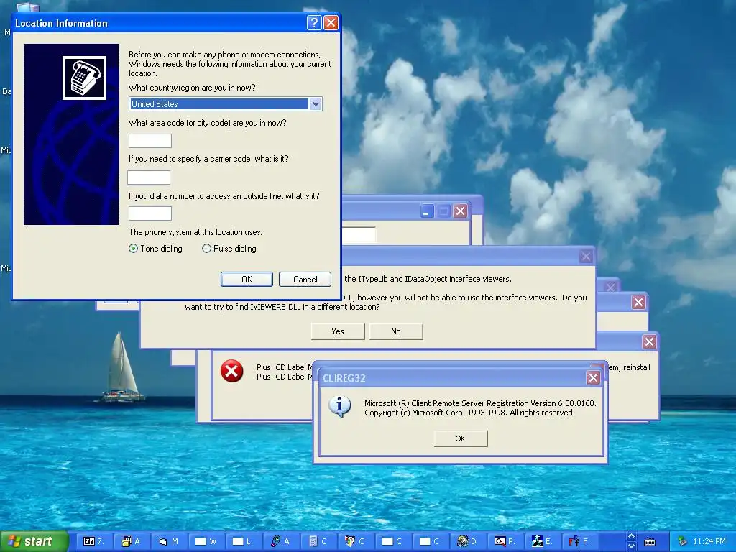Viewport: 736px width, 552px height.
Task: Open the Start menu
Action: (34, 541)
